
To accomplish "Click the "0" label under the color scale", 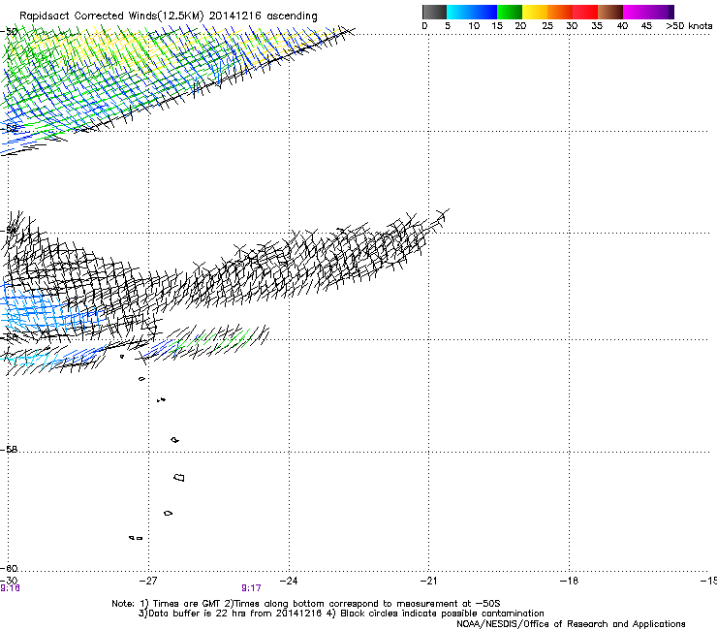I will (x=424, y=26).
